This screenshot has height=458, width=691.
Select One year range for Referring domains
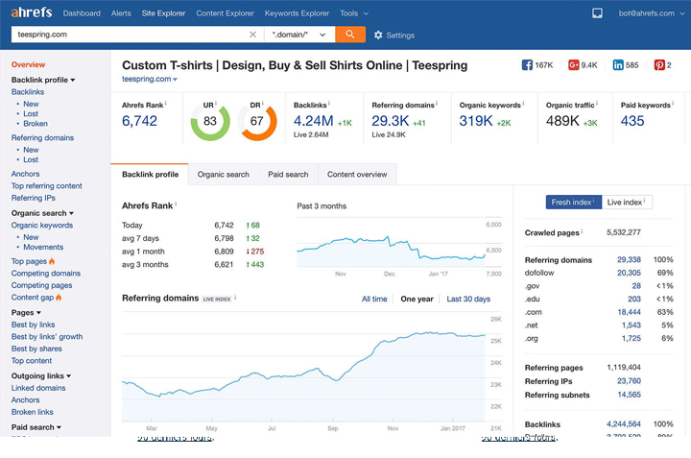[x=417, y=299]
